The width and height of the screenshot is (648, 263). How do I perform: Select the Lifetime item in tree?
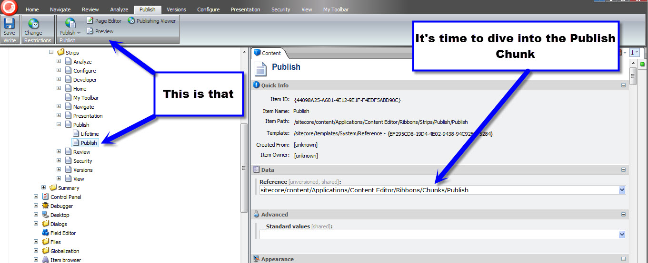click(90, 134)
